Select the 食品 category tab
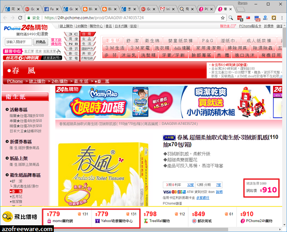 pos(87,39)
